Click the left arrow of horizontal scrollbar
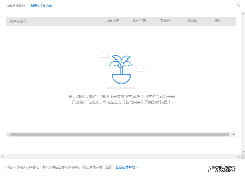 point(8,135)
